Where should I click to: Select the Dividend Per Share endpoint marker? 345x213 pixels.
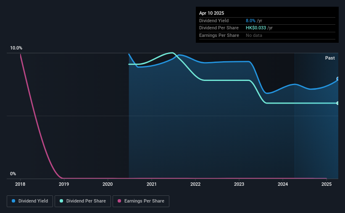(x=338, y=103)
